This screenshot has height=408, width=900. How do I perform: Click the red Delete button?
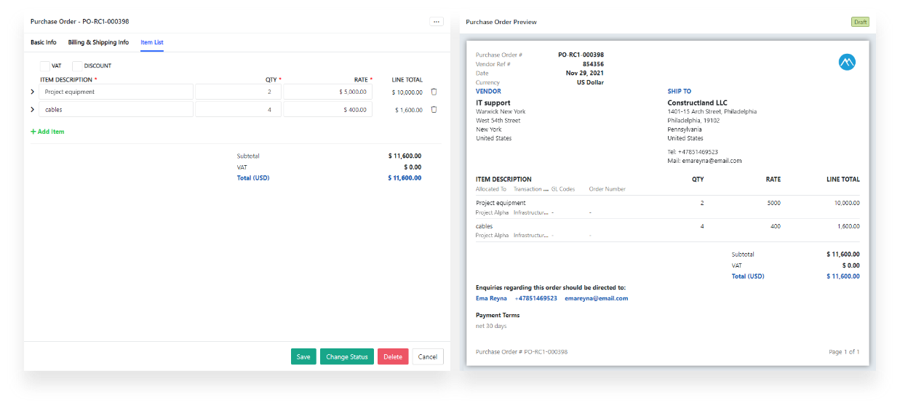[x=392, y=356]
